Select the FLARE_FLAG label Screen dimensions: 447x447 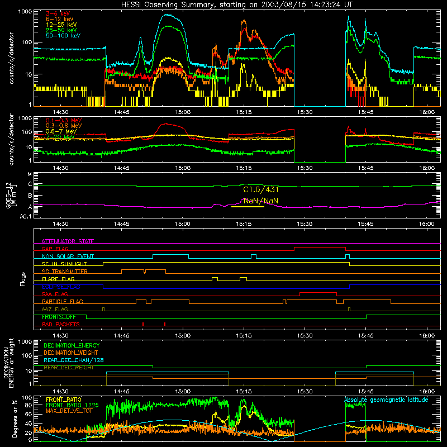[58, 279]
